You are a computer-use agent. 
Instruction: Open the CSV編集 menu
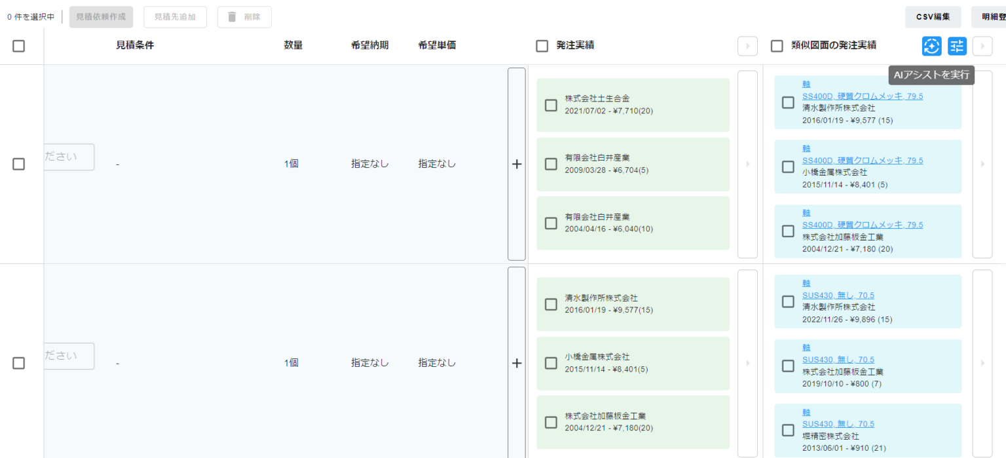pos(933,16)
